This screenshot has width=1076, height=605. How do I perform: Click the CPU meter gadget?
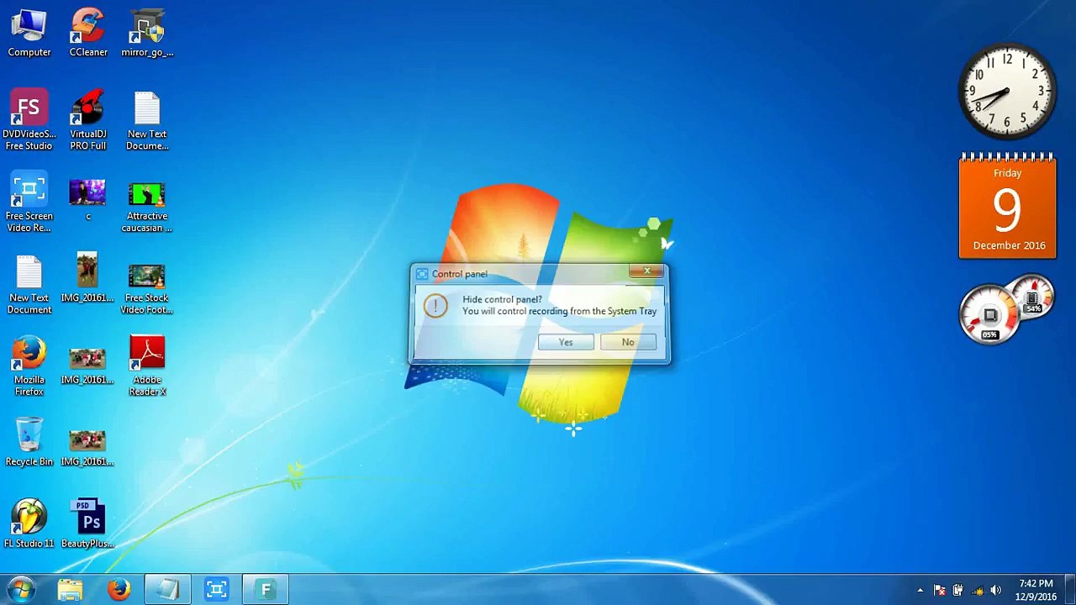pos(1007,310)
